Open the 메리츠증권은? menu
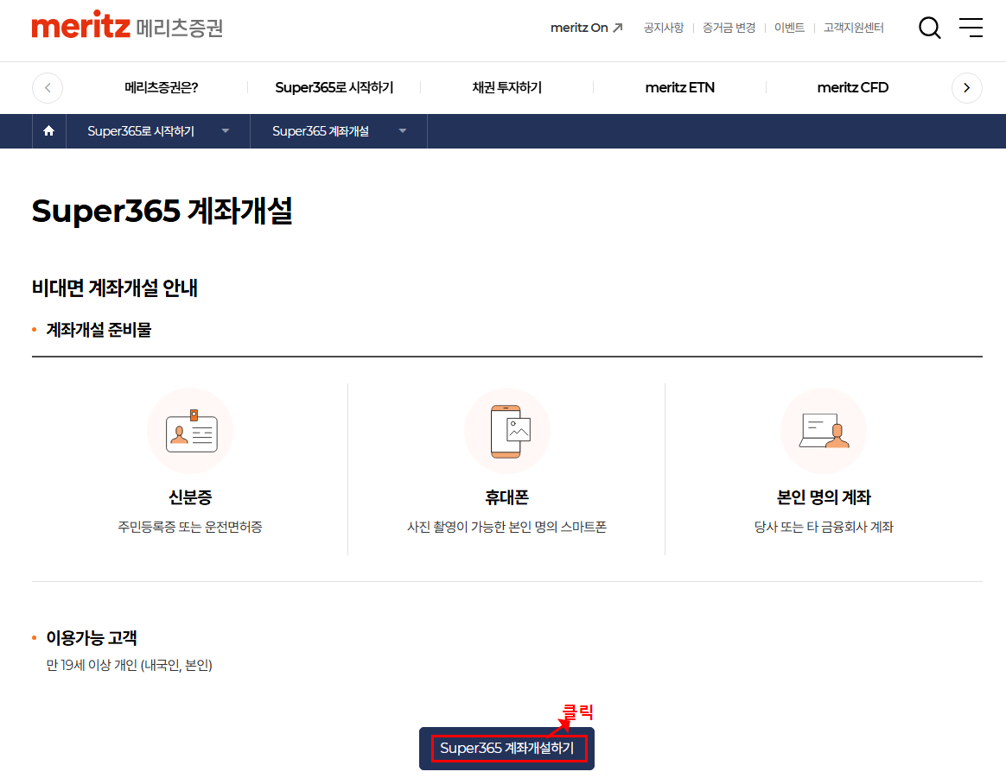The image size is (1006, 778). [161, 88]
